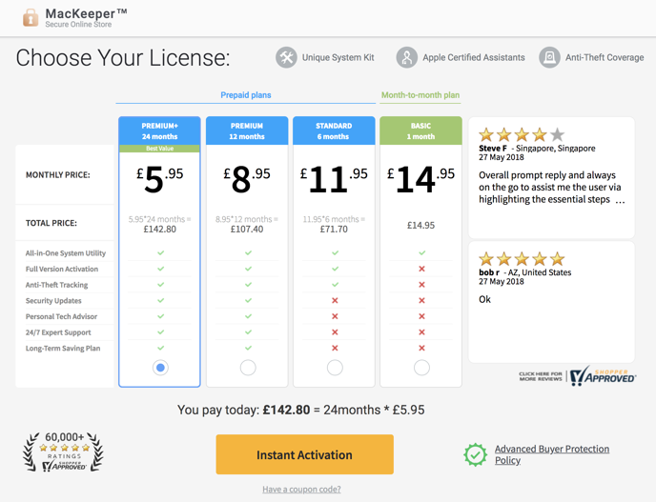Click the Best Value green ribbon
The image size is (656, 502).
pos(159,149)
